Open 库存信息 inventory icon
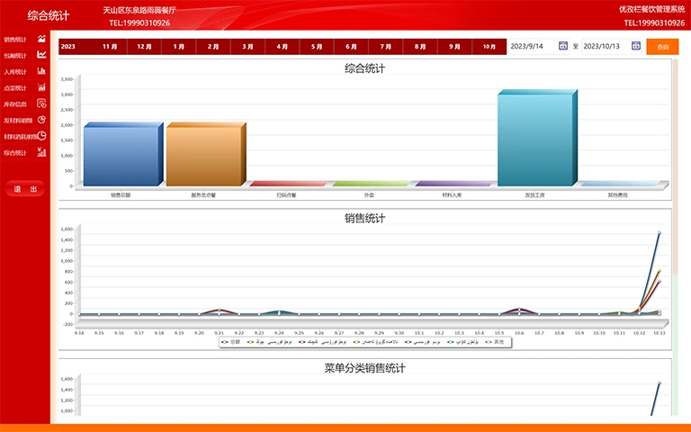 click(x=41, y=103)
